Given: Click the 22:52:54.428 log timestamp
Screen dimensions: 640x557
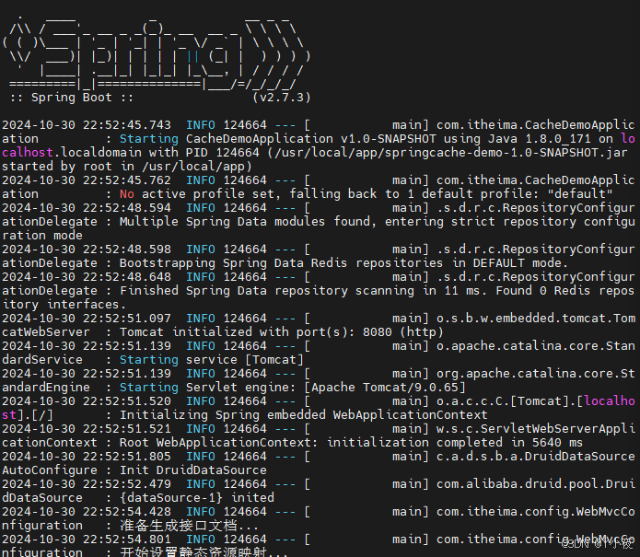Looking at the screenshot, I should (127, 512).
